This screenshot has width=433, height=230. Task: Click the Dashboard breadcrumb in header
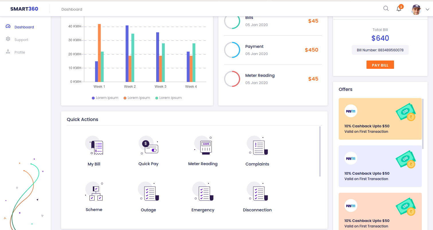click(x=72, y=9)
